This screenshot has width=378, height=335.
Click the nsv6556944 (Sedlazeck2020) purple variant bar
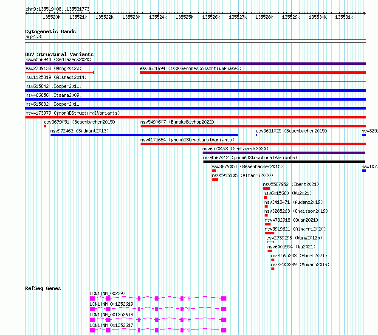[x=195, y=64]
